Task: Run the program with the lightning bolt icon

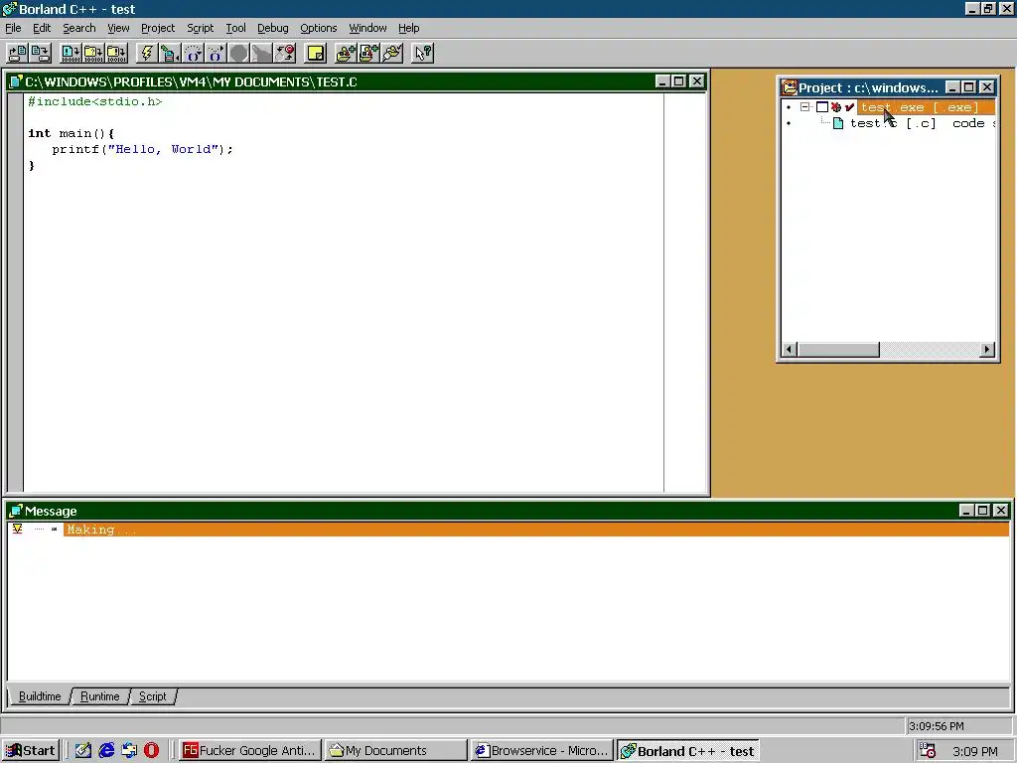Action: point(147,54)
